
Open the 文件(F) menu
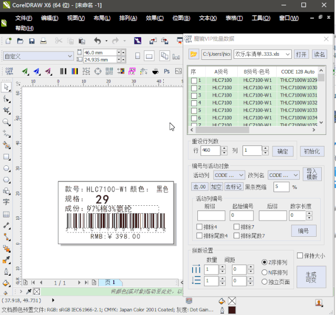point(24,18)
